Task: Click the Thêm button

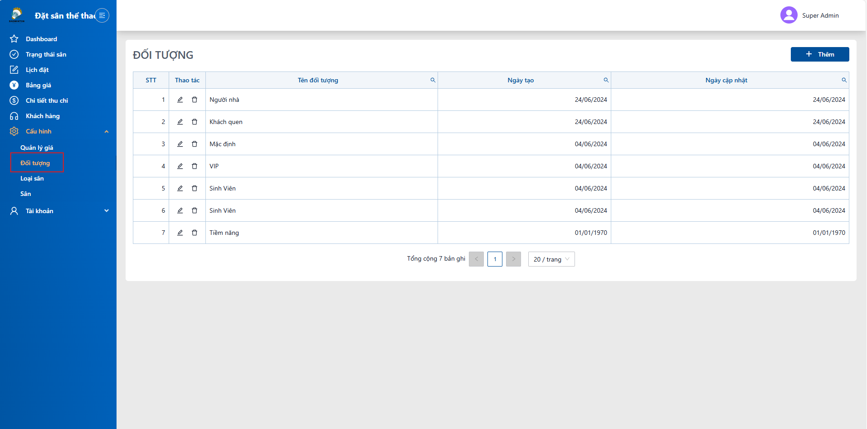Action: click(x=820, y=54)
